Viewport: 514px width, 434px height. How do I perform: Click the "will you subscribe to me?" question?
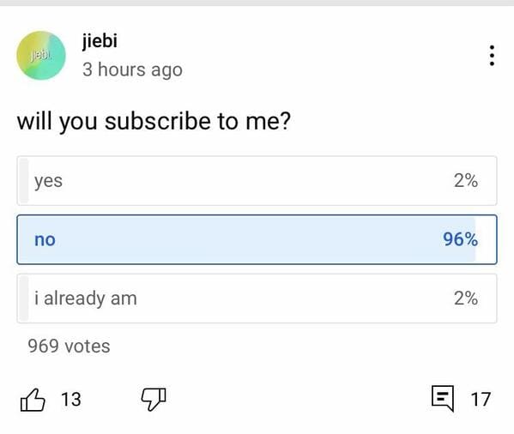tap(154, 122)
